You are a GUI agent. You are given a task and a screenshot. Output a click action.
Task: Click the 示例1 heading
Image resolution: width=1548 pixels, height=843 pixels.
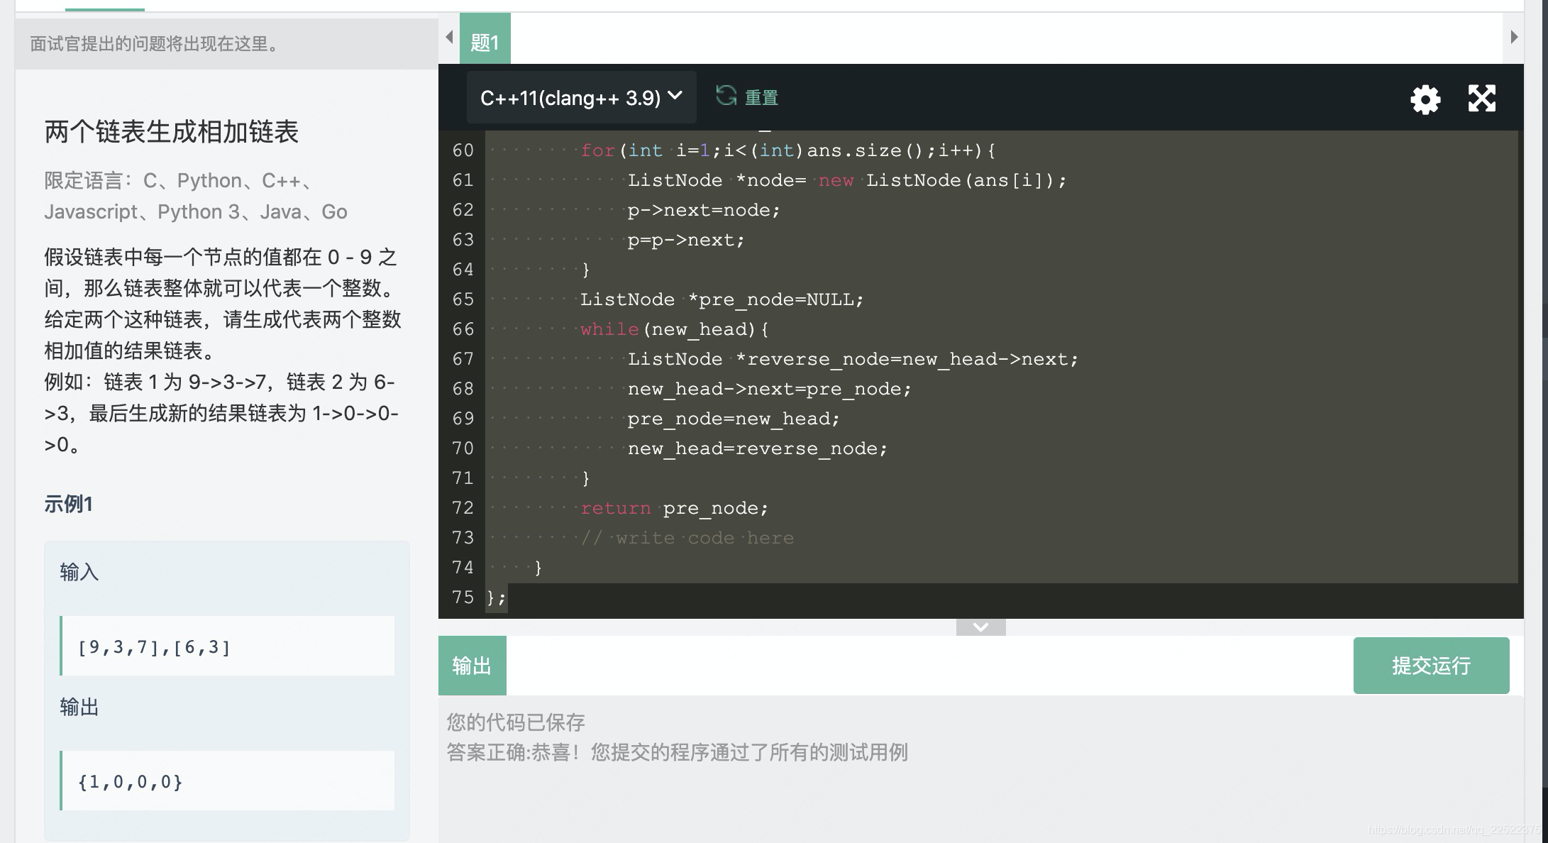pyautogui.click(x=68, y=504)
